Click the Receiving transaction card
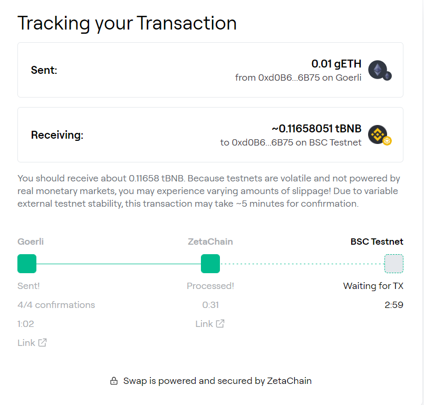Image resolution: width=424 pixels, height=405 pixels. tap(132, 135)
